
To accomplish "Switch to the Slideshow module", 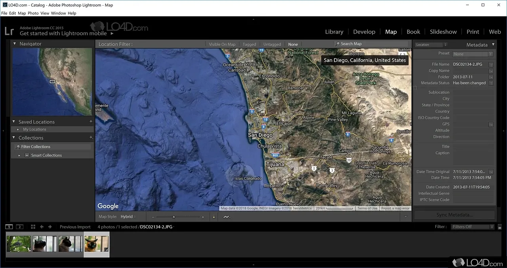I will point(444,32).
